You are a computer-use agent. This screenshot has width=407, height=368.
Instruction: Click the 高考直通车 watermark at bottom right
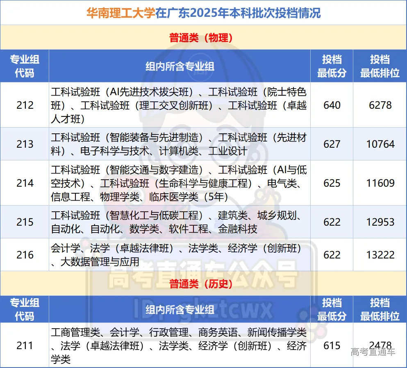tap(373, 352)
